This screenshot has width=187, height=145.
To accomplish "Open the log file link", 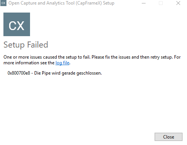I will (x=62, y=63).
